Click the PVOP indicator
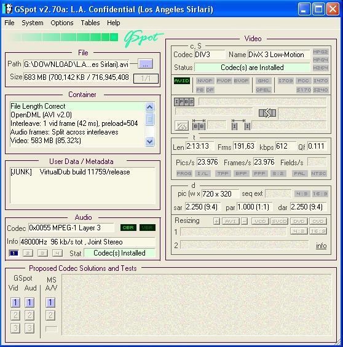The width and height of the screenshot is (343, 347). [x=224, y=81]
